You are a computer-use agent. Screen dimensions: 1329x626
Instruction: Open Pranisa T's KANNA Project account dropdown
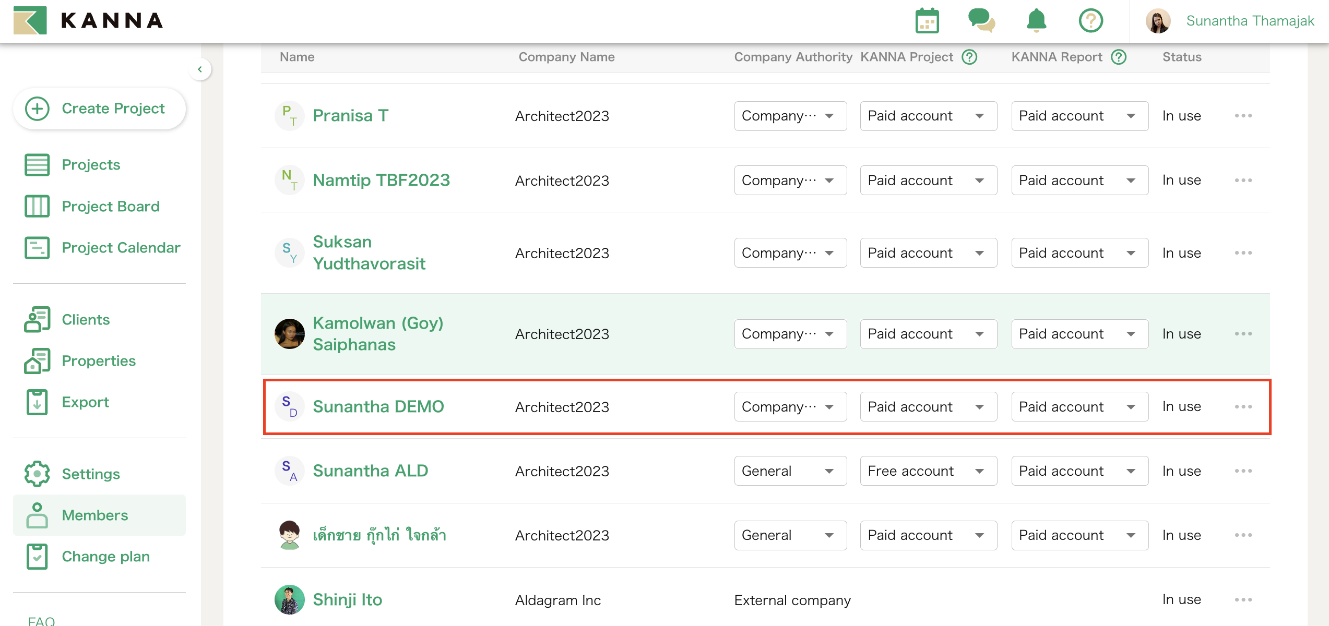pos(928,115)
